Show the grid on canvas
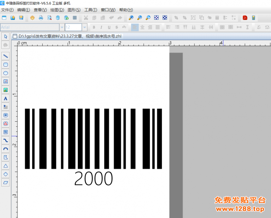271x218 pixels. (75, 18)
